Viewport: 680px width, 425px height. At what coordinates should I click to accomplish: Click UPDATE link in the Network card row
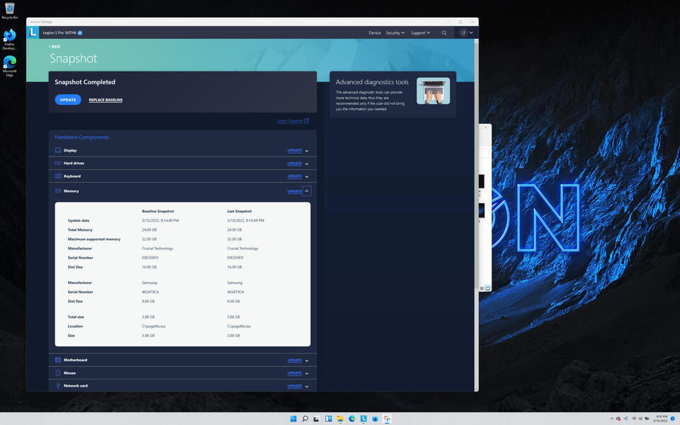[x=295, y=386]
